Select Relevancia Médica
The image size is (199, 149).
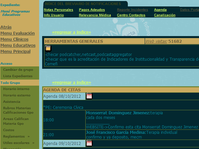[x=95, y=15]
